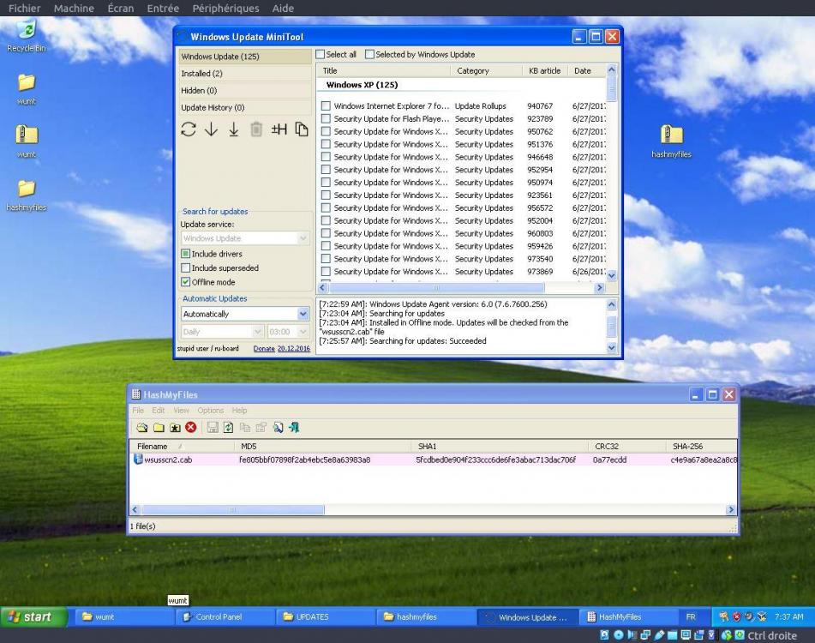Click the Refresh updates icon in Windows Update MiniTool

point(189,129)
